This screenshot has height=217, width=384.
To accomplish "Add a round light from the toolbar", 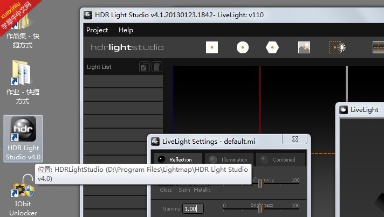I will (243, 47).
